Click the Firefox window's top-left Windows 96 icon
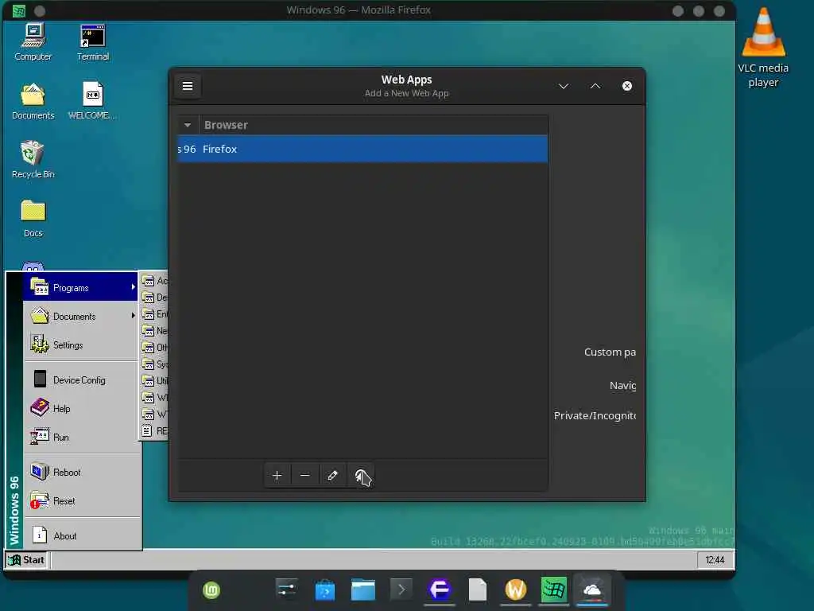Viewport: 814px width, 611px height. (x=19, y=10)
